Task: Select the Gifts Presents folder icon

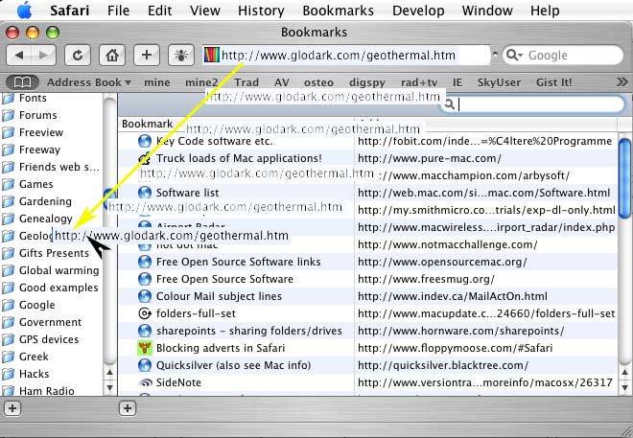Action: pyautogui.click(x=8, y=253)
